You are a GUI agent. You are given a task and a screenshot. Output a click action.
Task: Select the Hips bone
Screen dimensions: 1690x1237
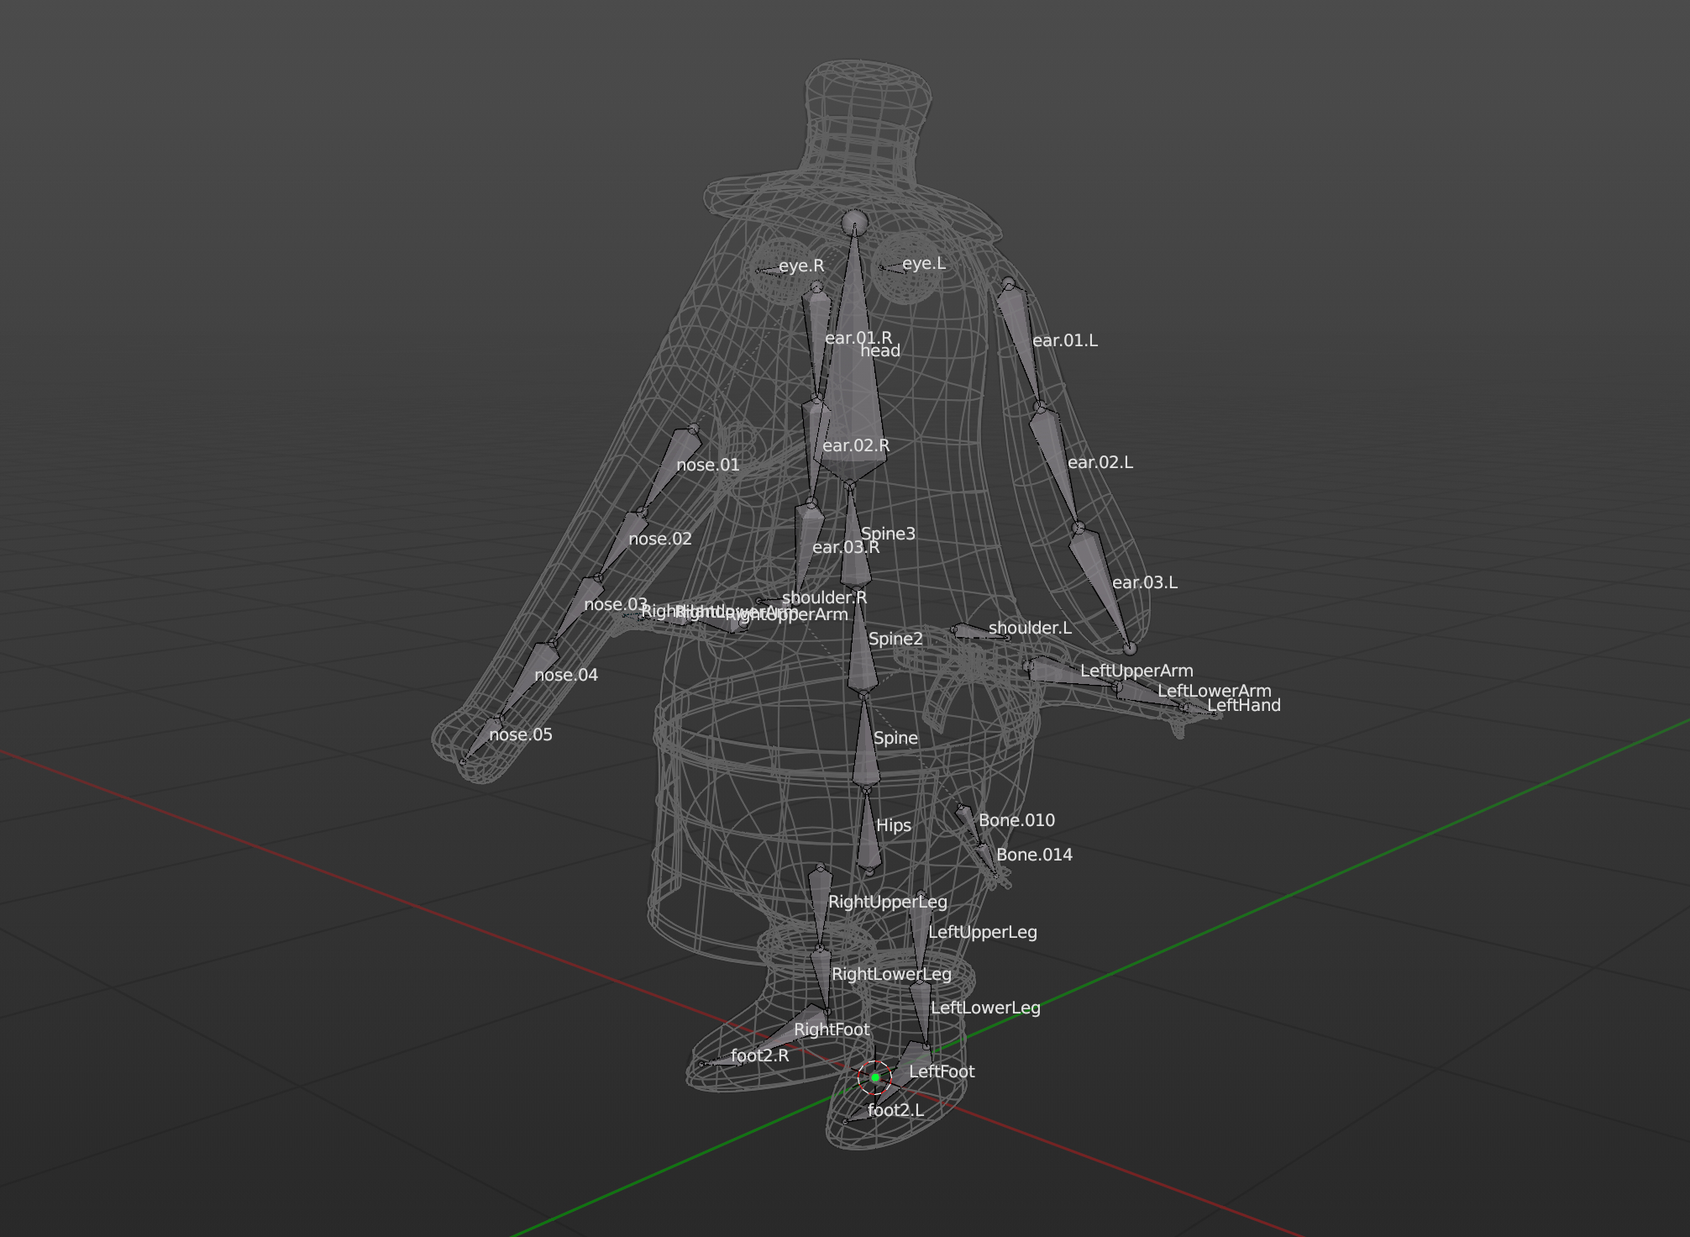point(868,831)
